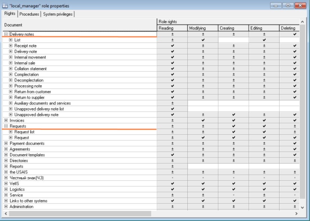
Task: Select the Collation statement row
Action: [30, 69]
